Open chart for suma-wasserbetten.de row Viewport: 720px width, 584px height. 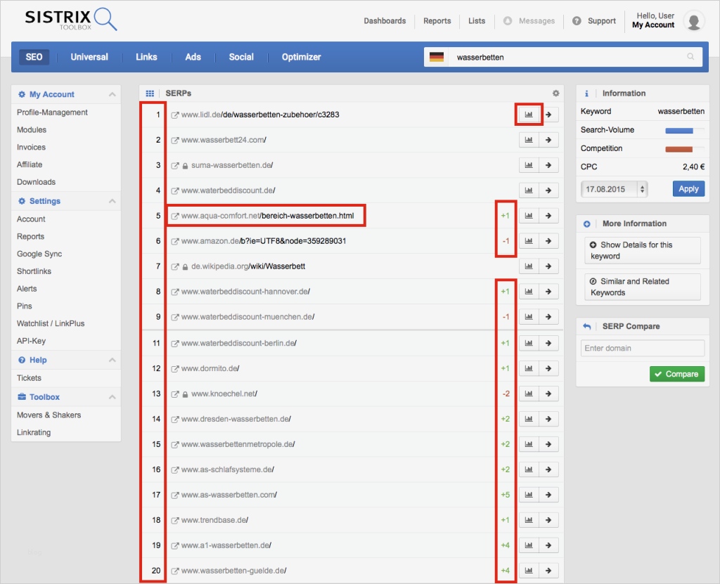click(529, 165)
